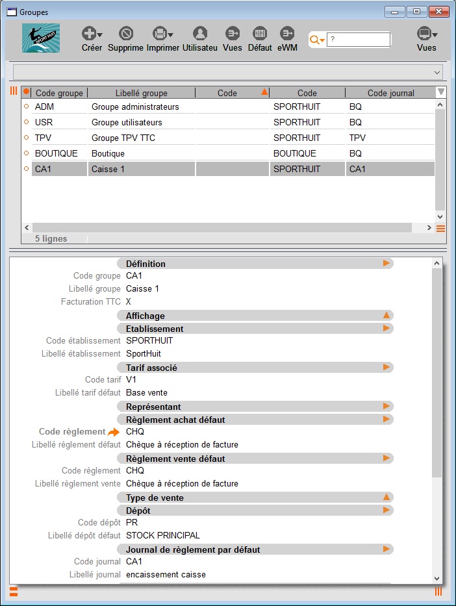The height and width of the screenshot is (606, 456).
Task: Select the Boutique libellé cell
Action: [142, 153]
